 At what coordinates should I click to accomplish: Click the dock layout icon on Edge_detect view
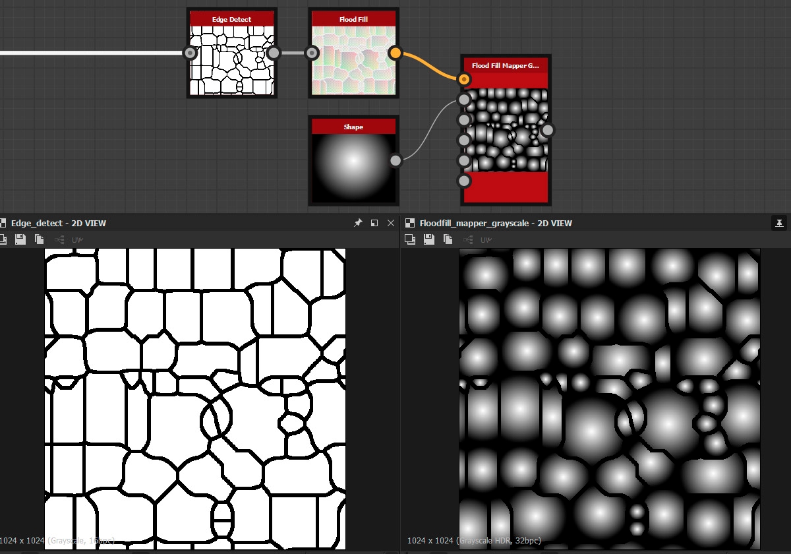coord(373,223)
